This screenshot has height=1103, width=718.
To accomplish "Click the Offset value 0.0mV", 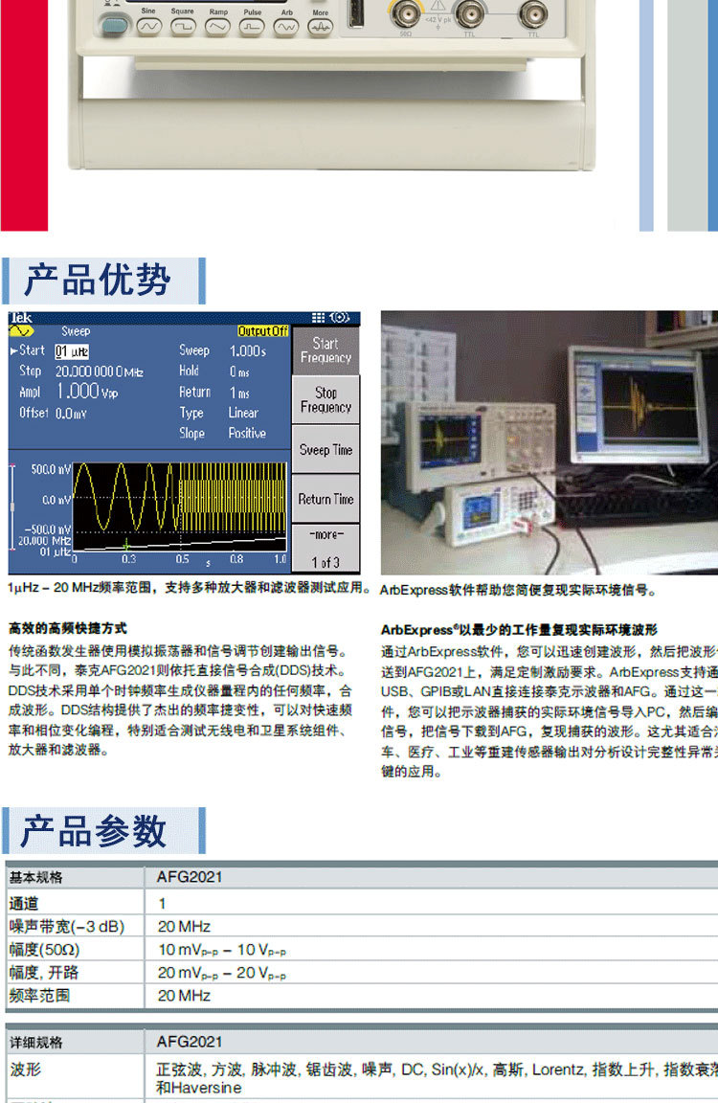I will point(71,414).
